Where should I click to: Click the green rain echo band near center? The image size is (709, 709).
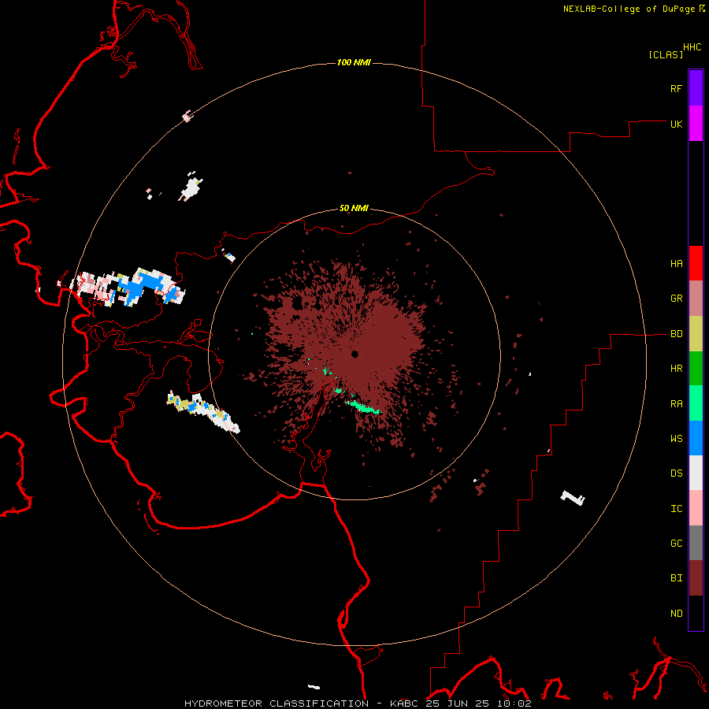(363, 406)
